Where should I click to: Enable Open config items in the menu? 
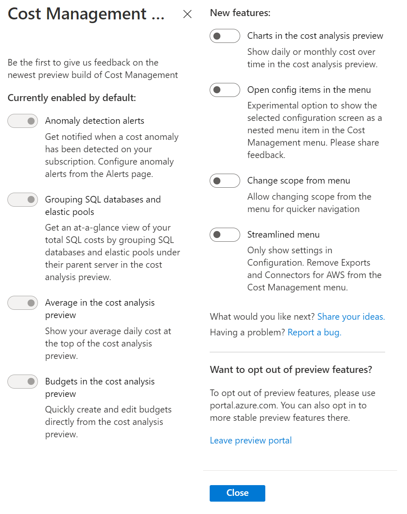[x=225, y=90]
